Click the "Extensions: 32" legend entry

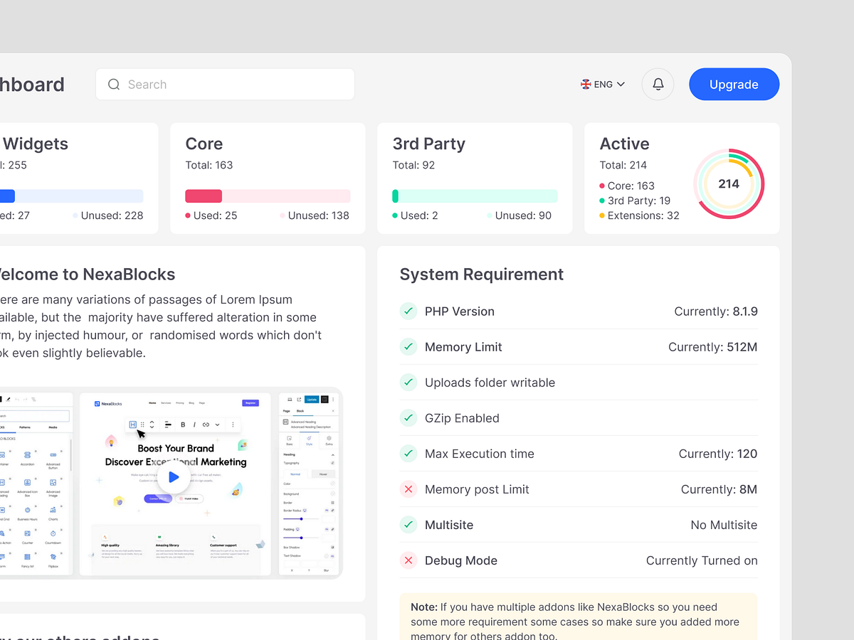[639, 215]
